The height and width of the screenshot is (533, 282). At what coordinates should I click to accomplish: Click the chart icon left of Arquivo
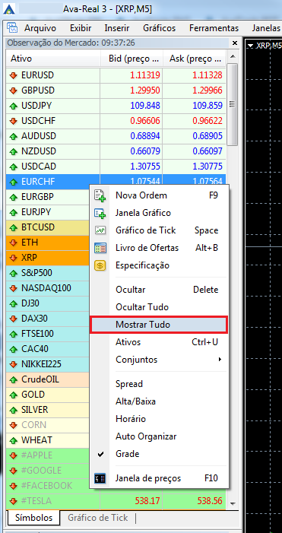coord(12,28)
